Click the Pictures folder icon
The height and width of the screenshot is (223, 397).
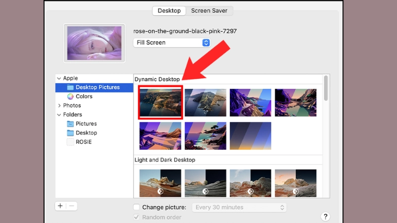tap(70, 124)
